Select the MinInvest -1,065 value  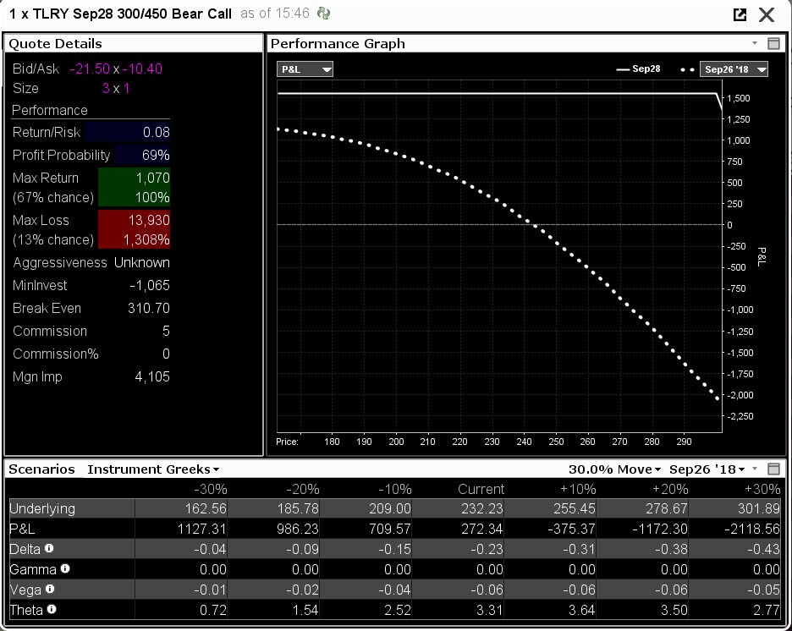tap(150, 285)
